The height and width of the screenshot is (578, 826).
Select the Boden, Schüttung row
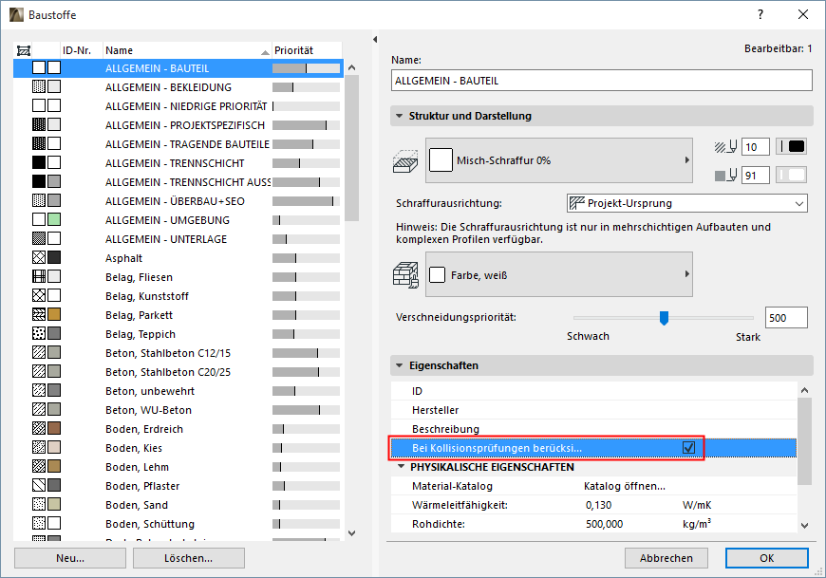(178, 523)
